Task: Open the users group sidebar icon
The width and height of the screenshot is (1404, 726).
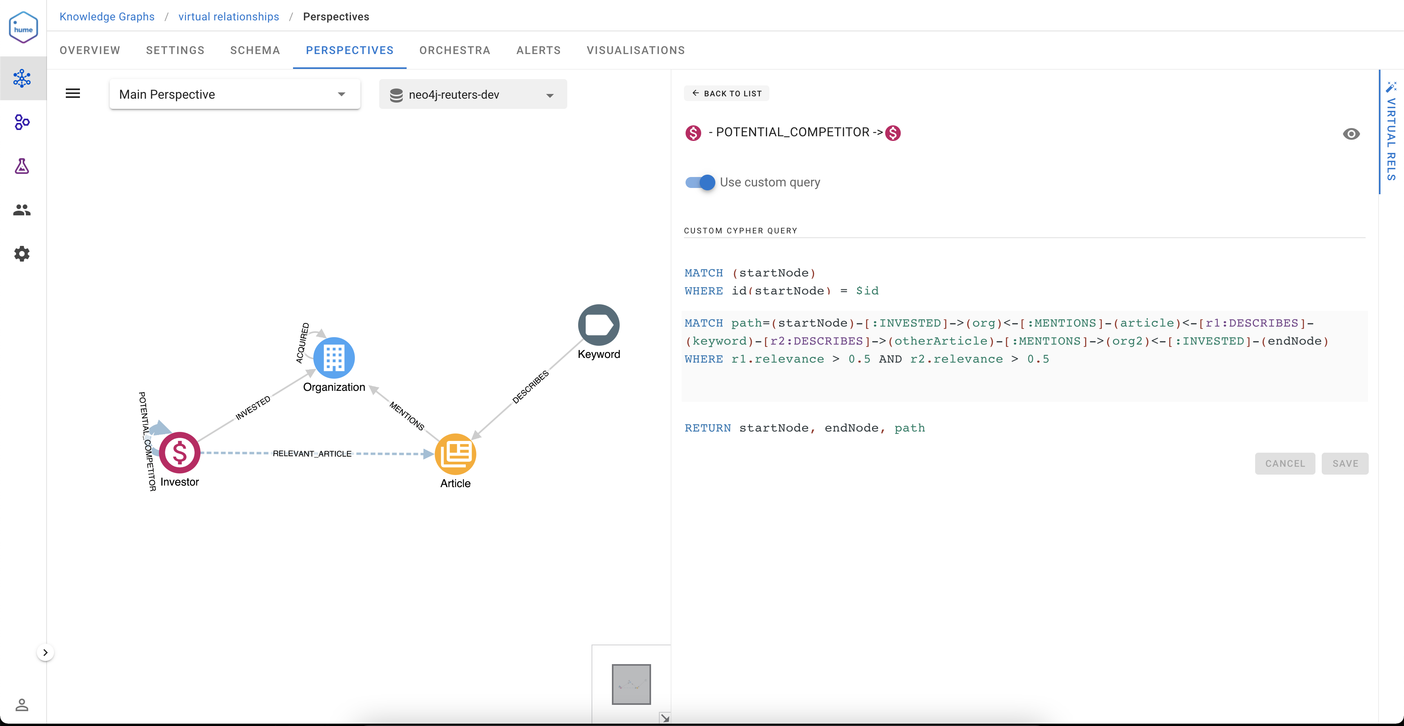Action: pos(22,209)
